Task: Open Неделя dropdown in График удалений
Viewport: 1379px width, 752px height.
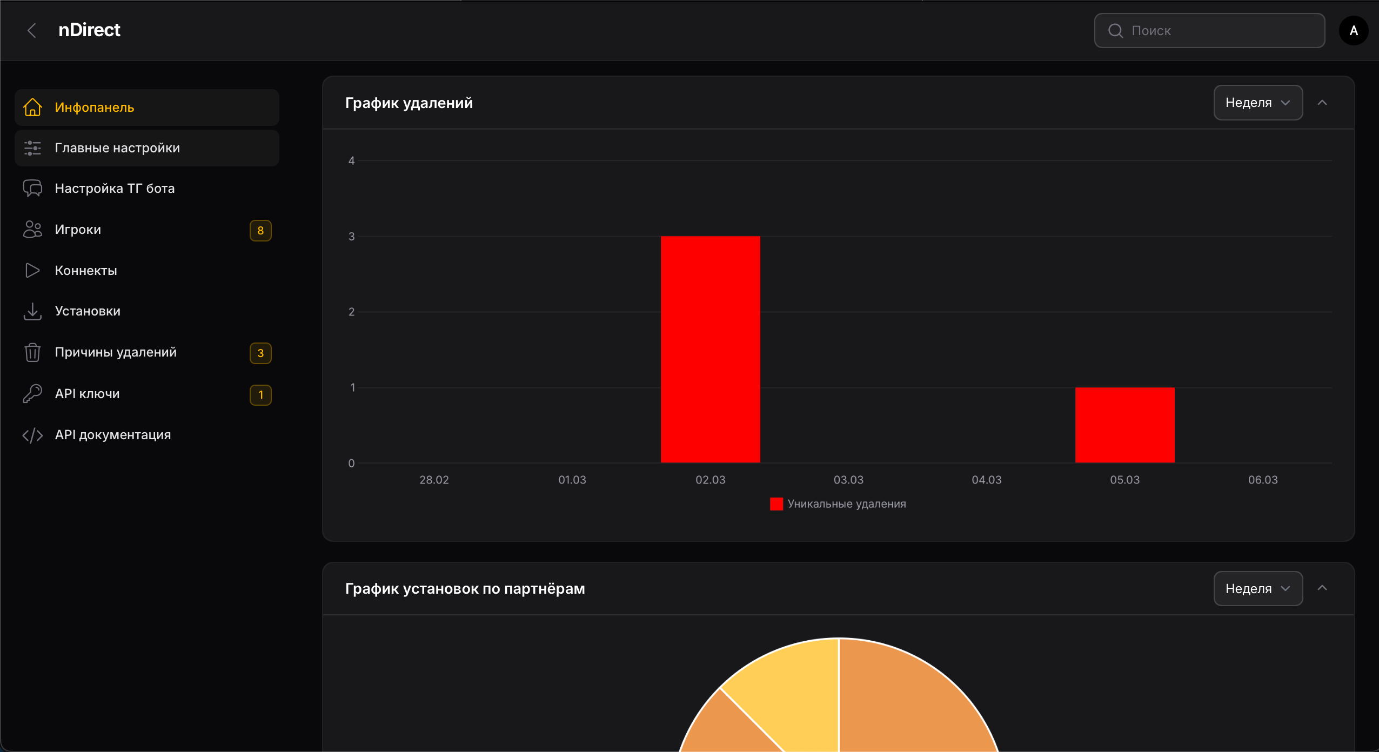Action: 1257,103
